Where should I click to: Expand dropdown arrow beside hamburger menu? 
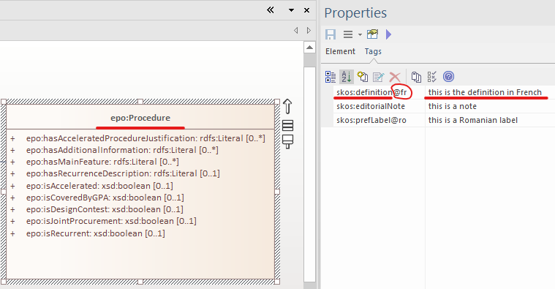point(360,34)
